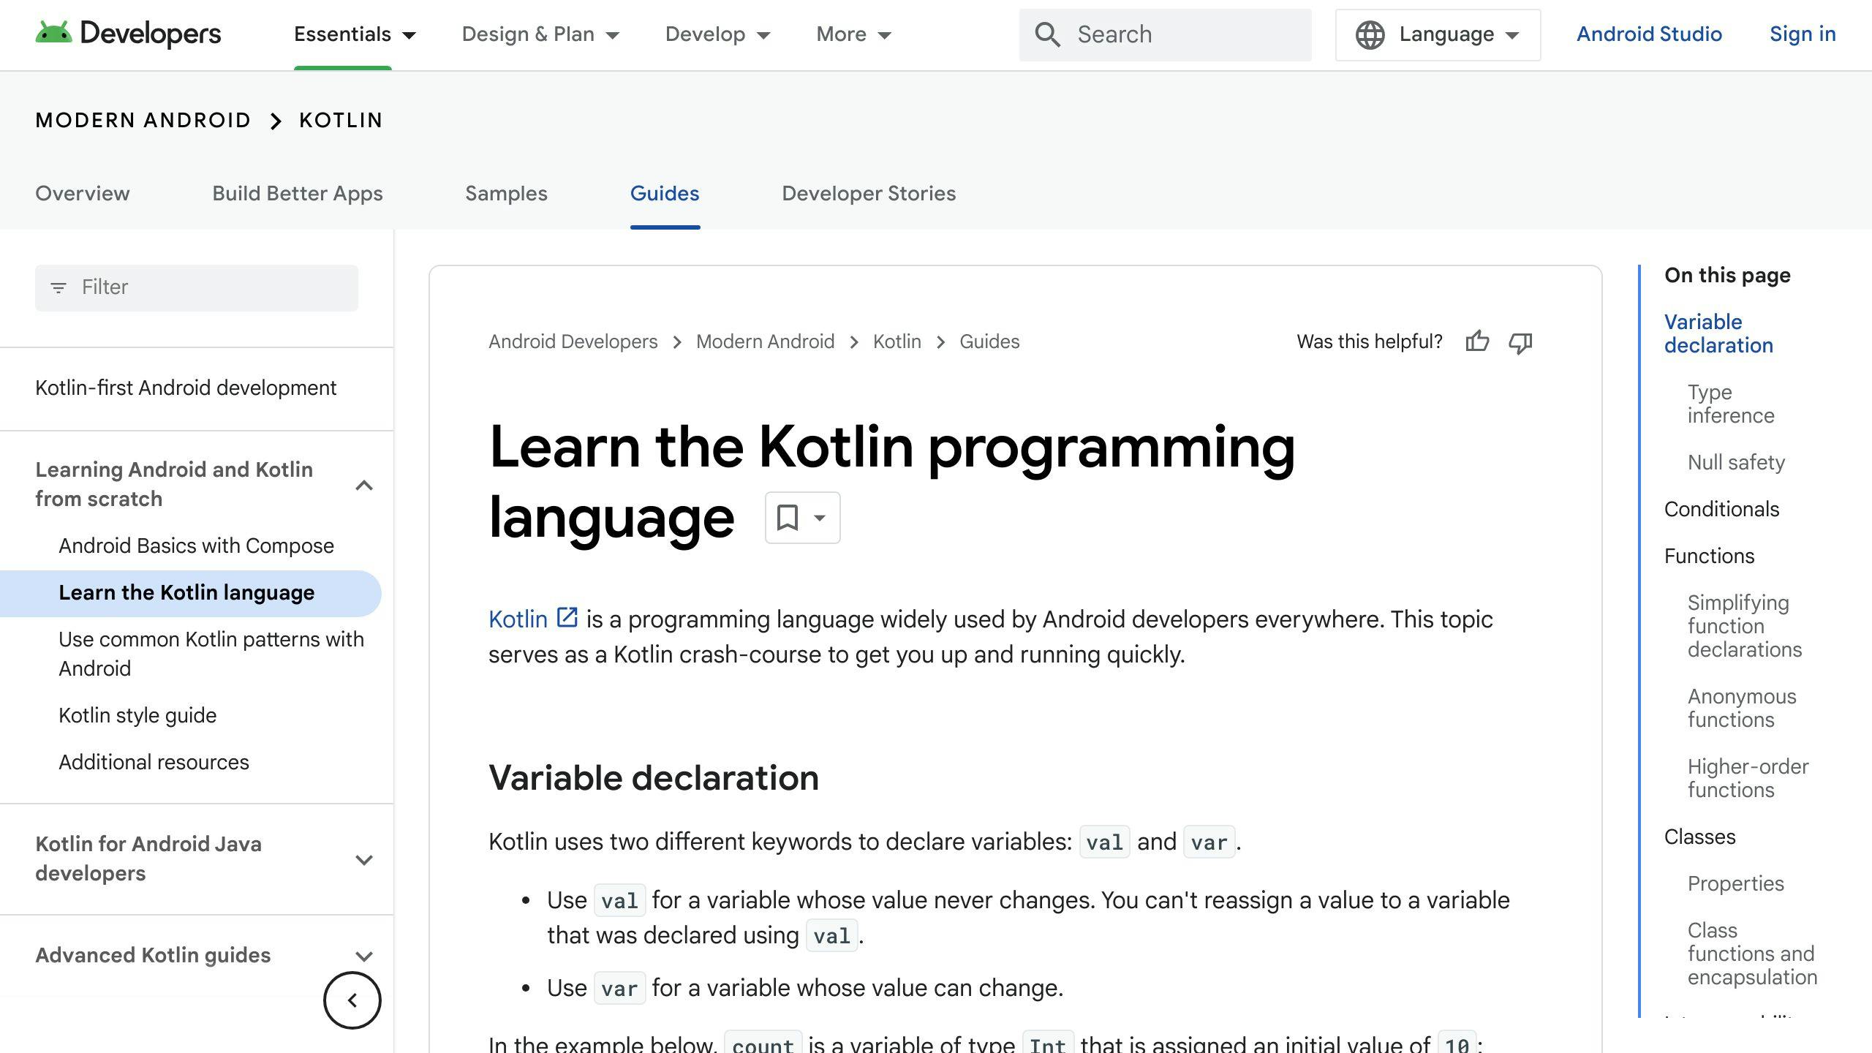Expand the Advanced Kotlin guides section
Viewport: 1872px width, 1053px height.
364,956
